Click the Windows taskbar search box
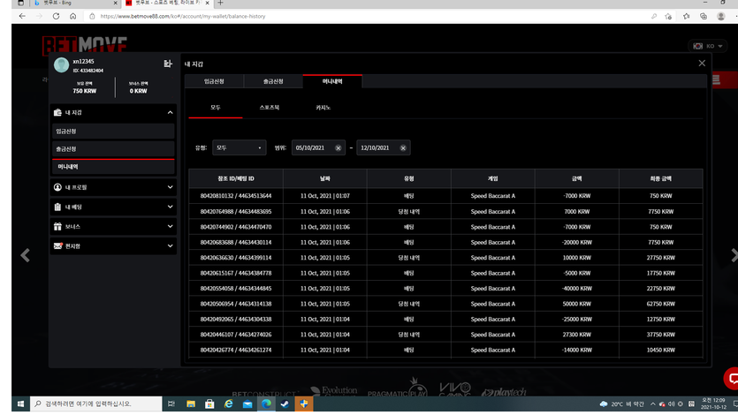Image resolution: width=738 pixels, height=415 pixels. [x=96, y=404]
